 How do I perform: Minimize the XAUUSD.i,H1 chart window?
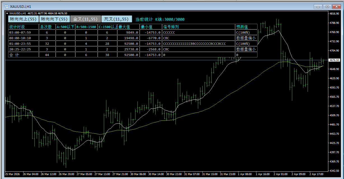coord(318,6)
